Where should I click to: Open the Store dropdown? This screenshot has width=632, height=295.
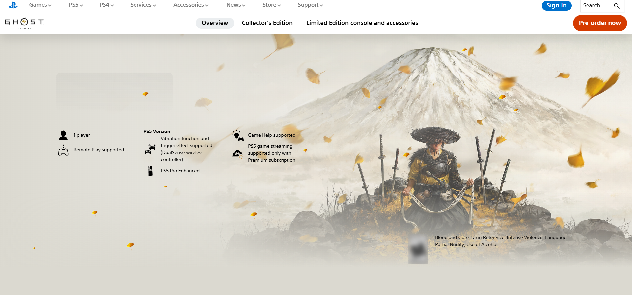pyautogui.click(x=272, y=5)
